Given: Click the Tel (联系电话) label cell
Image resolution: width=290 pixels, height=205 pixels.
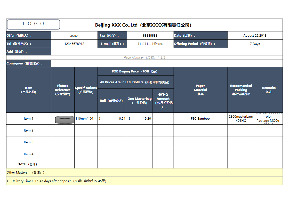Looking at the screenshot, I should (29, 44).
